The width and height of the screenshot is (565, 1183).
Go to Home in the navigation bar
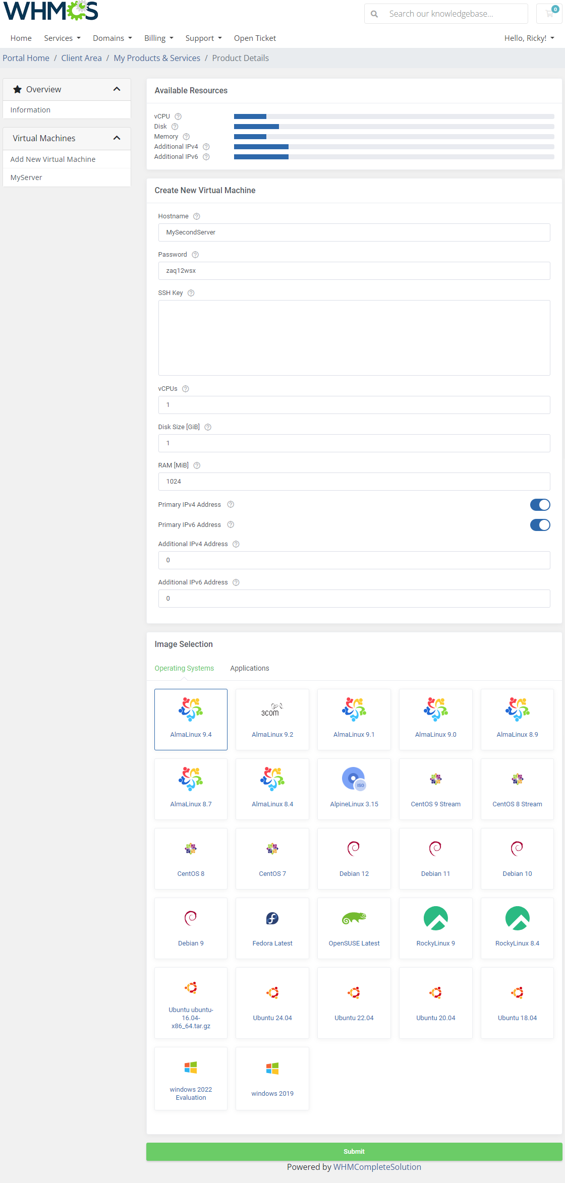click(21, 38)
